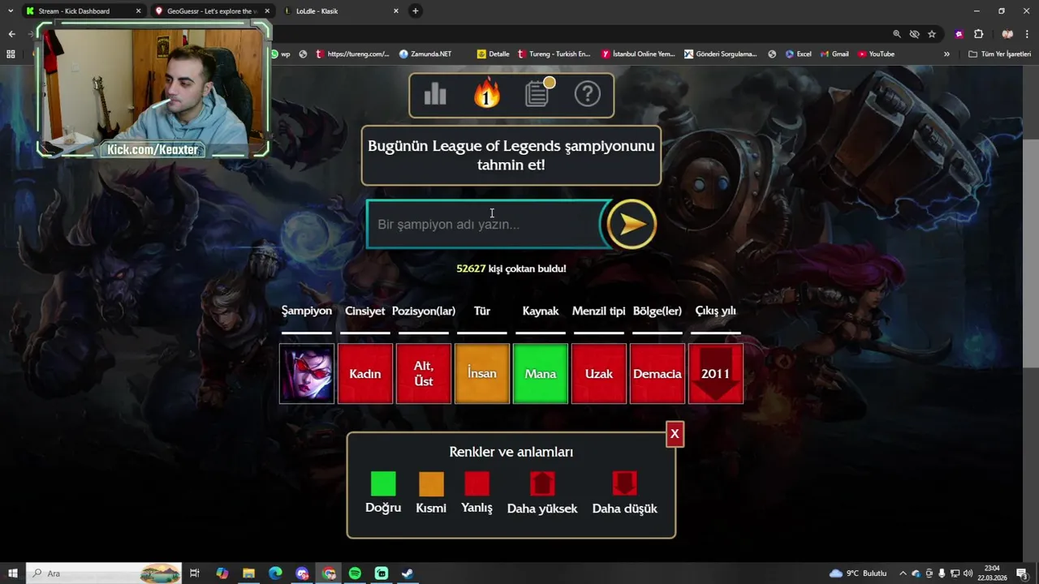Click the Daha düşük down-arrow legend icon

coord(624,483)
